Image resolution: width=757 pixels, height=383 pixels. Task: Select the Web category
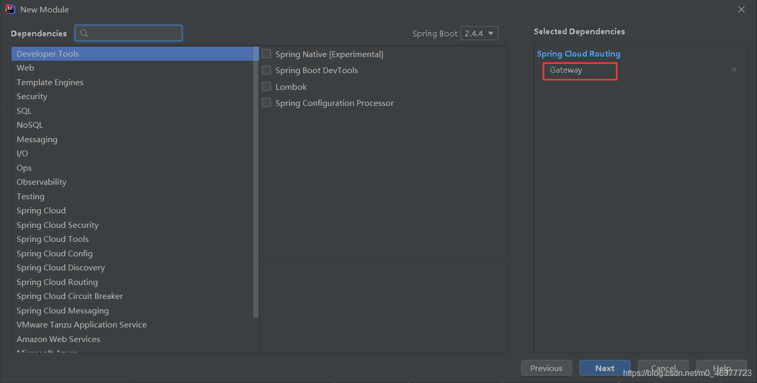pyautogui.click(x=132, y=68)
